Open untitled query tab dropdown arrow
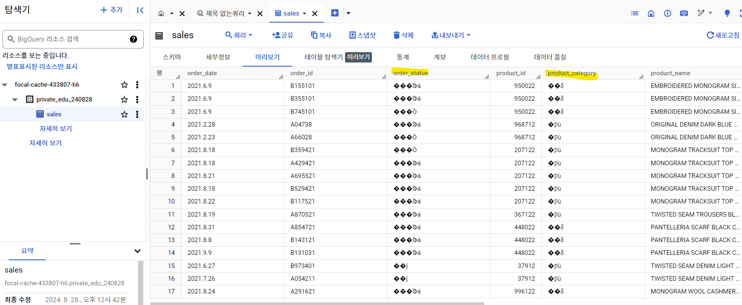This screenshot has width=742, height=305. pos(250,14)
